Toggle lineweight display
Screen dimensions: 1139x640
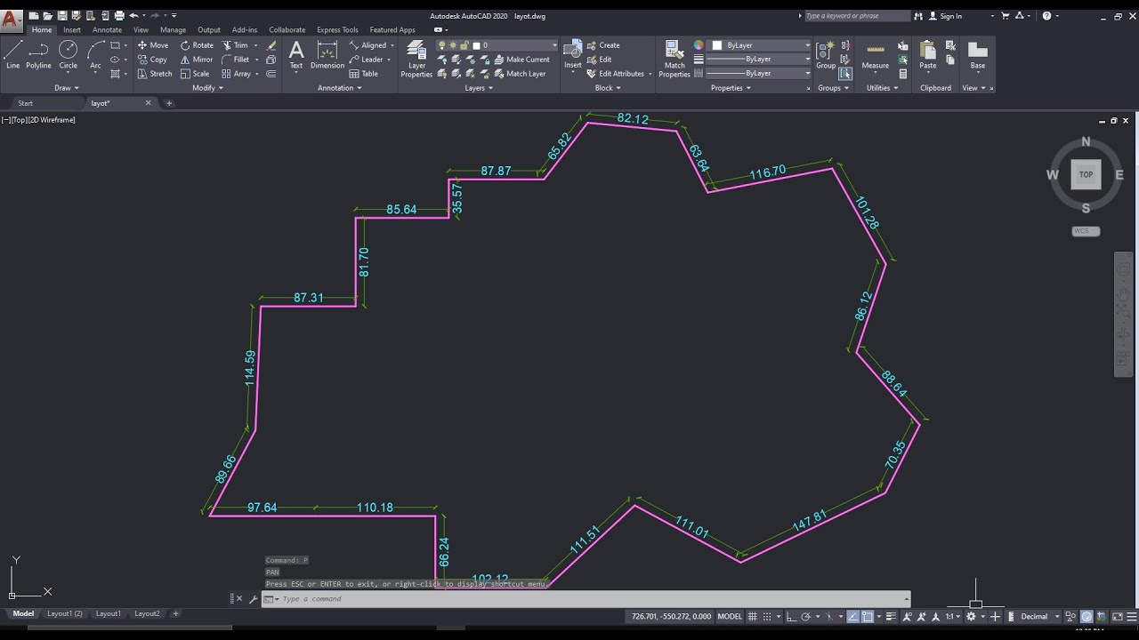click(x=891, y=616)
